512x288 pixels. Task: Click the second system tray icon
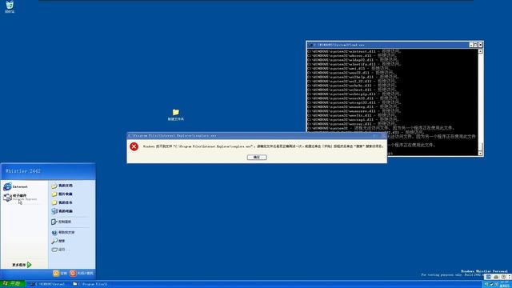click(x=491, y=284)
